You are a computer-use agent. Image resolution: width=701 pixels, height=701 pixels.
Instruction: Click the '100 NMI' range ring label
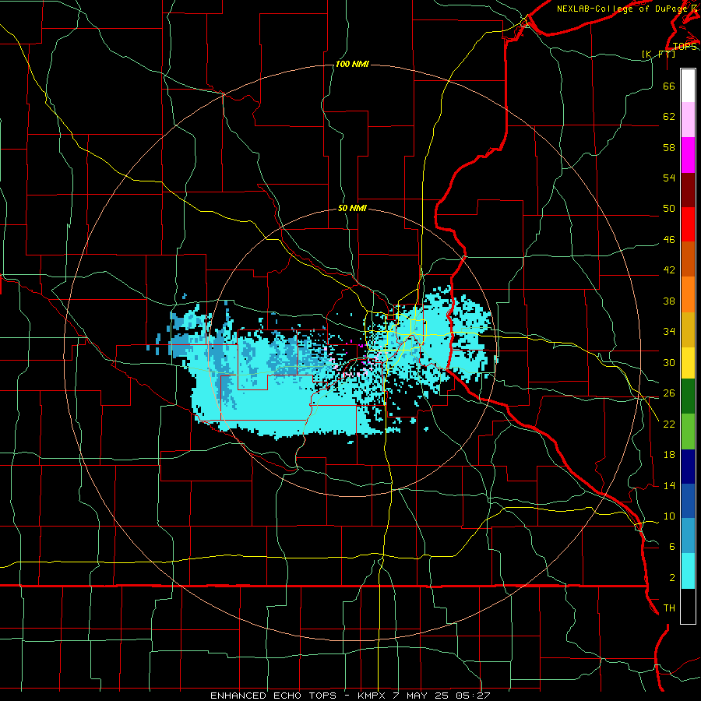pyautogui.click(x=352, y=65)
